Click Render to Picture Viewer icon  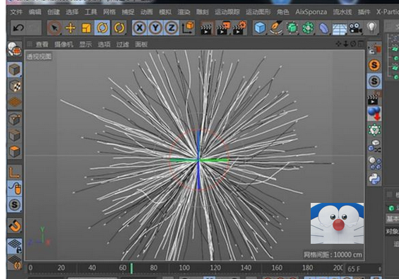223,28
